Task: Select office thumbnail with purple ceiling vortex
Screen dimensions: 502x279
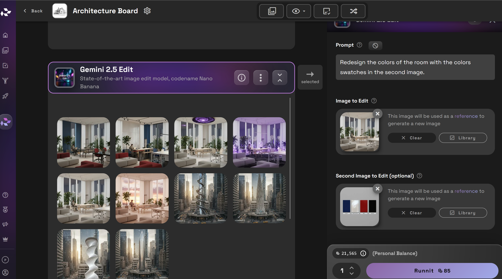Action: [x=201, y=142]
